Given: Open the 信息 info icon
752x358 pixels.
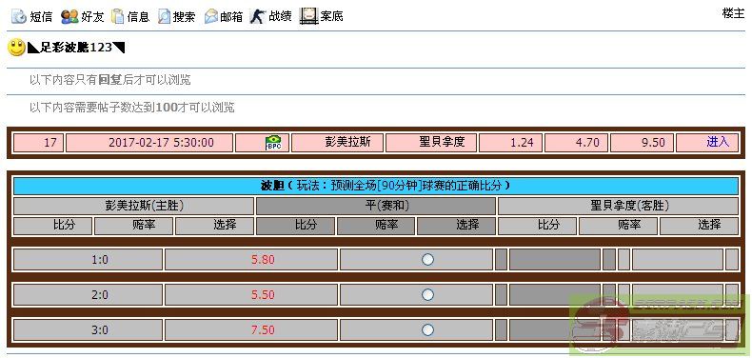Looking at the screenshot, I should pos(117,17).
